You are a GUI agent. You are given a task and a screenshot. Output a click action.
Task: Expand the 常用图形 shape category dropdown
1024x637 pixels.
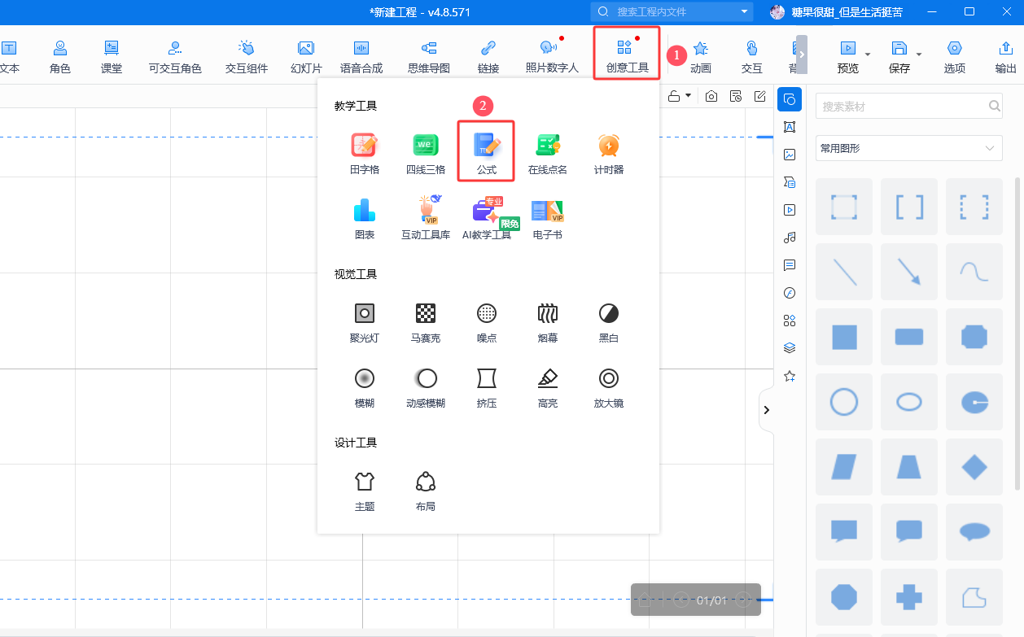tap(908, 148)
